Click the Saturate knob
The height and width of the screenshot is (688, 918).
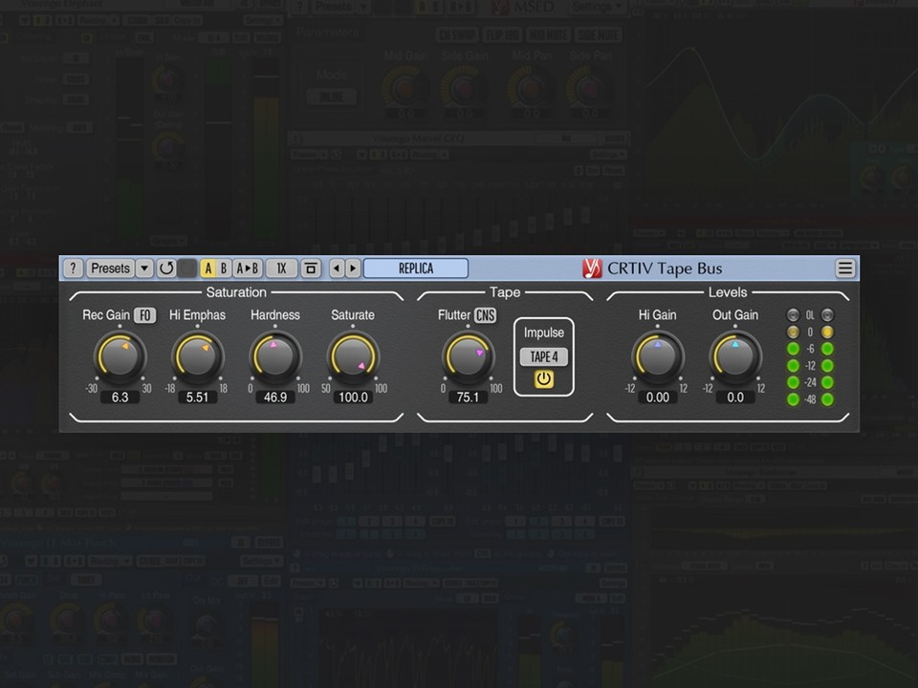tap(353, 356)
